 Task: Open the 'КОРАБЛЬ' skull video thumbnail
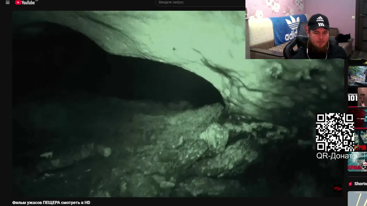point(357,162)
